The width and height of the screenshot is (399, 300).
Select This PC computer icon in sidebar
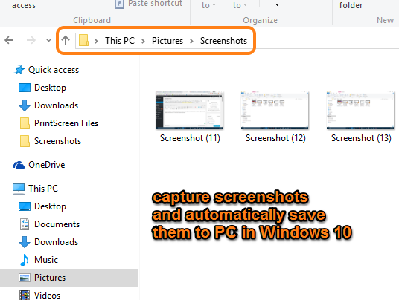pos(19,189)
